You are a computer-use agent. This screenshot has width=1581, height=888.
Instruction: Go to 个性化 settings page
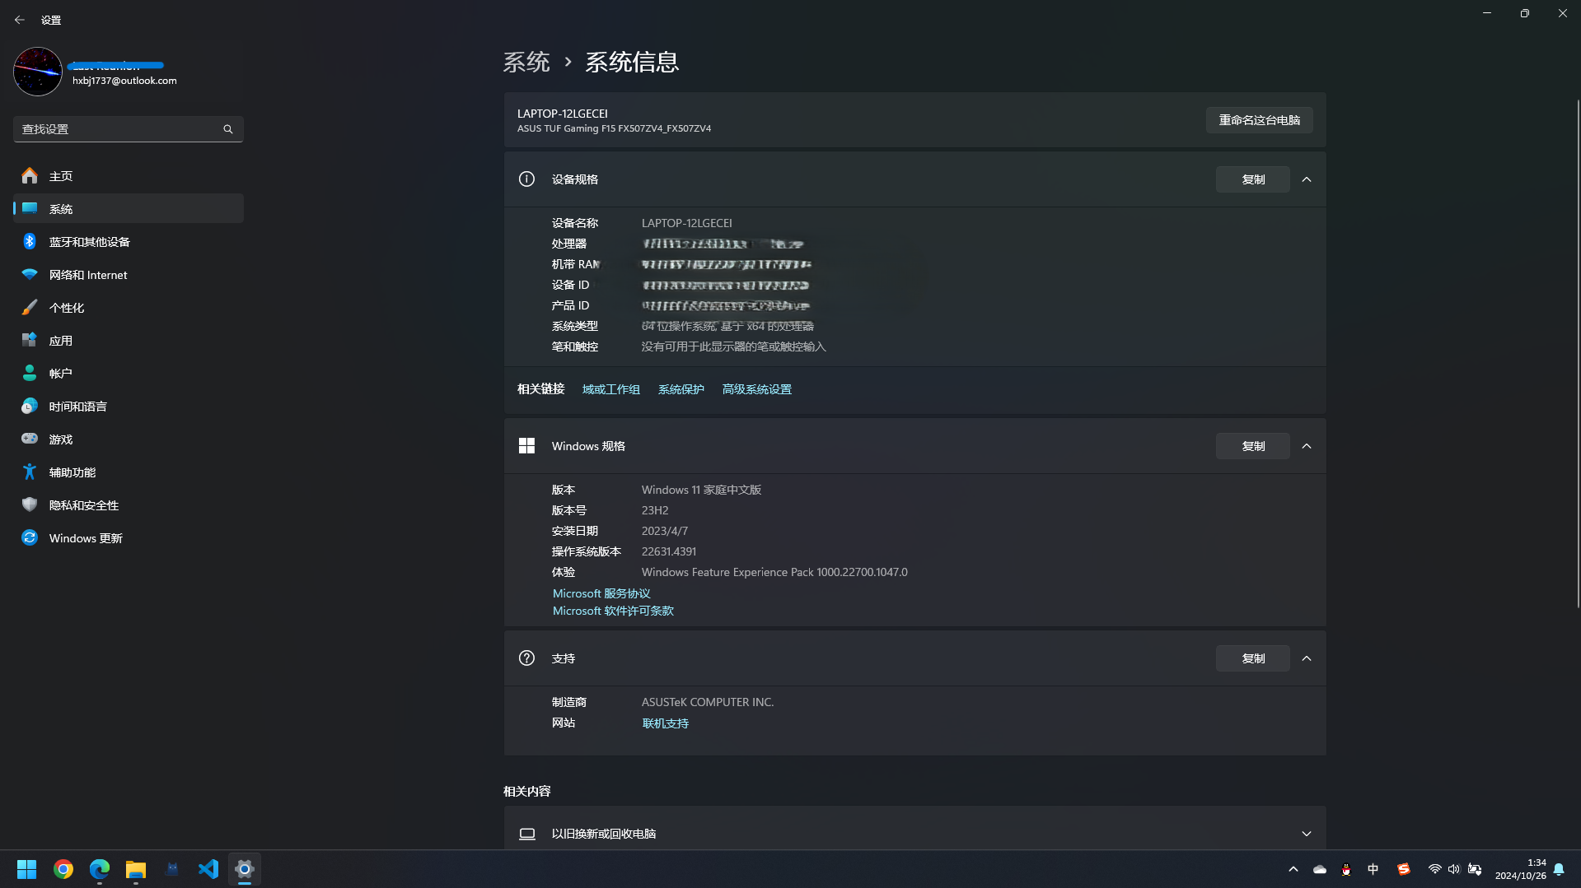pos(66,308)
